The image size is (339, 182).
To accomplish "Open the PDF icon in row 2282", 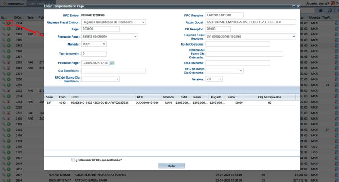I will [8, 90].
